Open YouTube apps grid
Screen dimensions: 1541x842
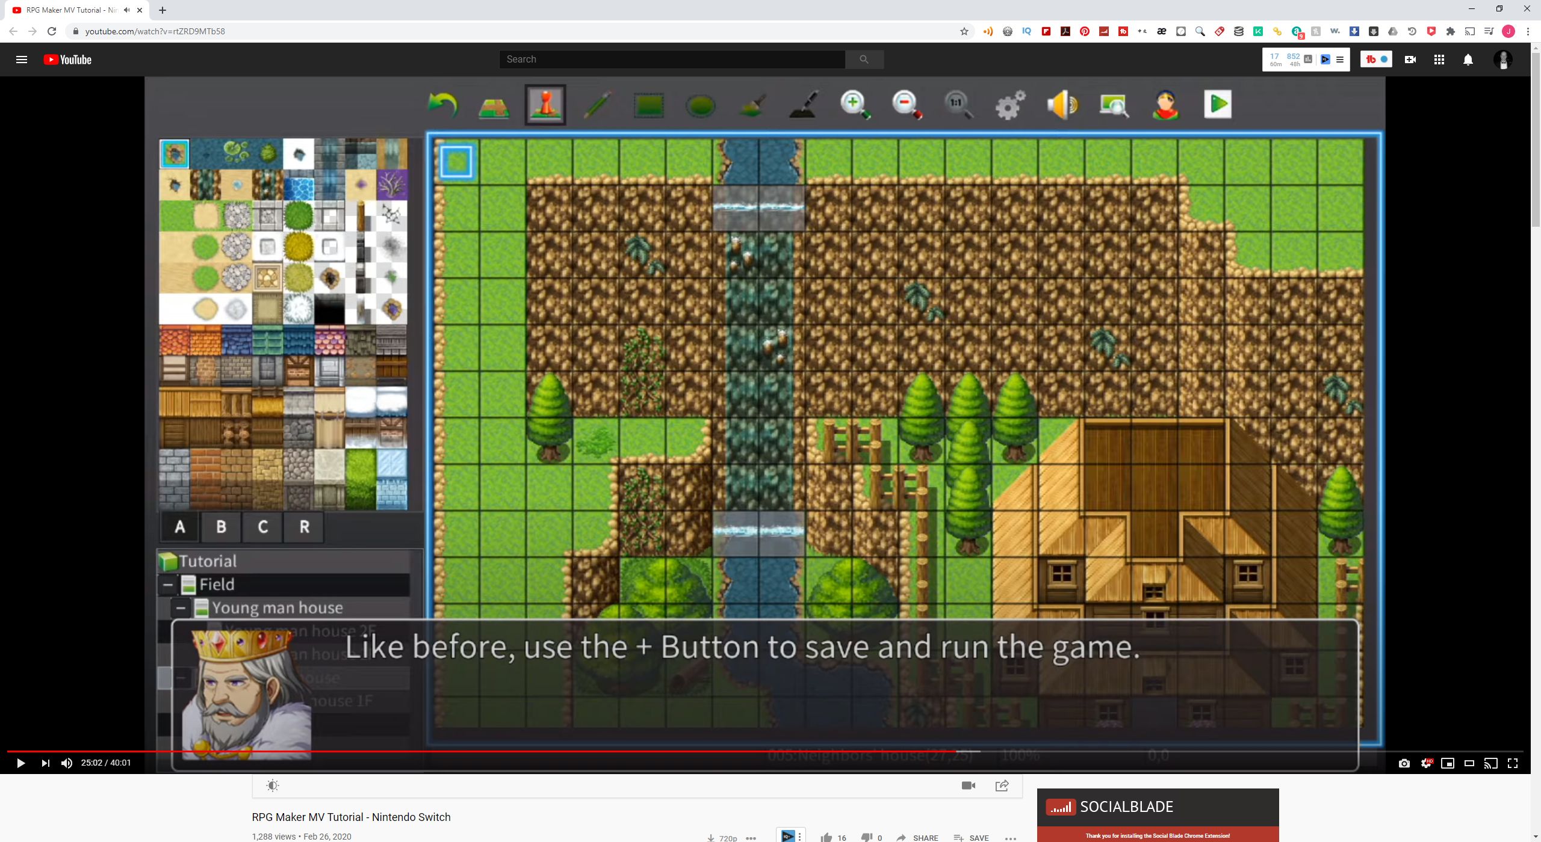1439,60
